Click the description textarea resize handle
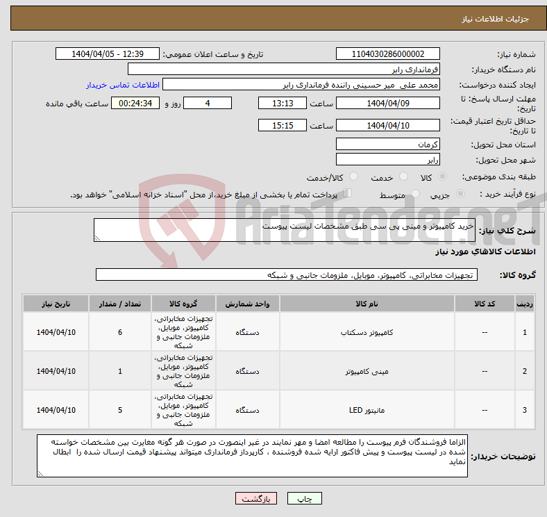 tap(97, 238)
